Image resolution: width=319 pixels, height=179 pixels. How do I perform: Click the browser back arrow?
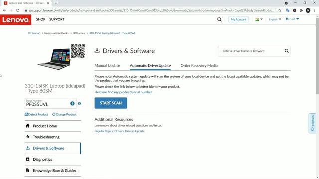(4, 10)
